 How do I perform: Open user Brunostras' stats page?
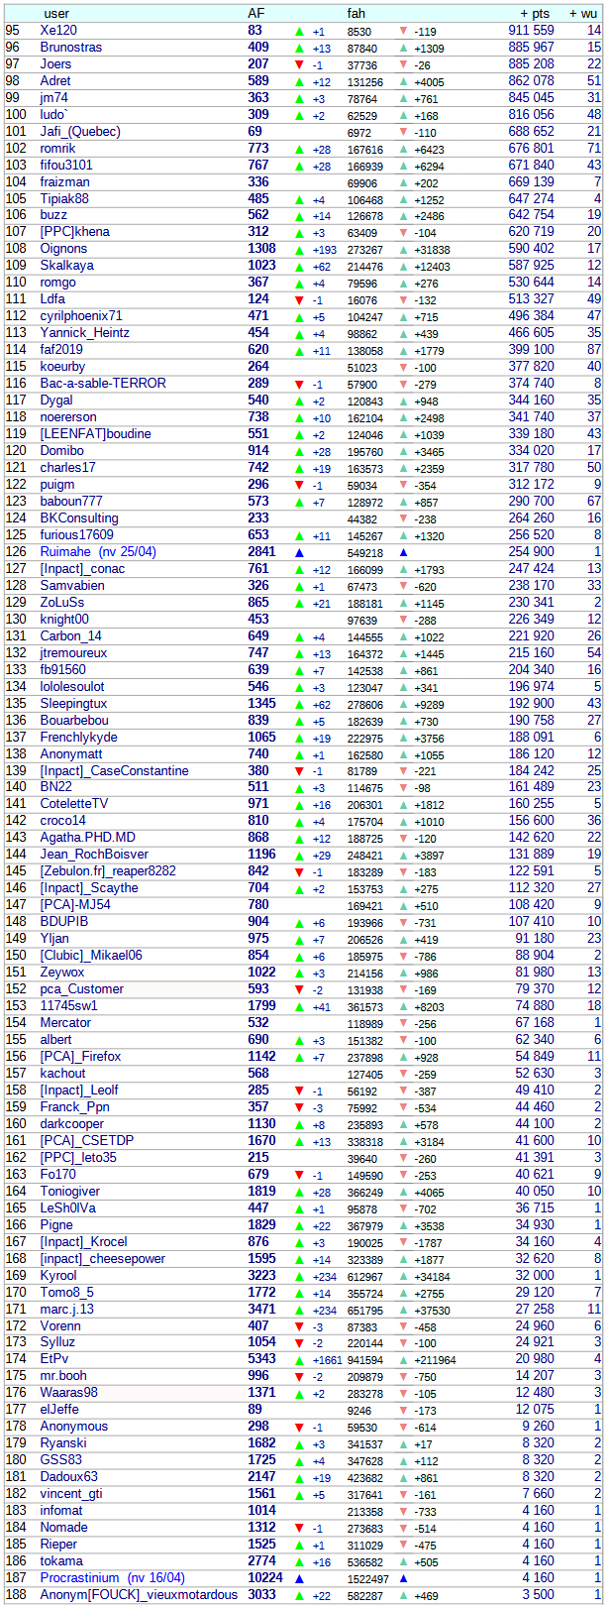tap(70, 48)
